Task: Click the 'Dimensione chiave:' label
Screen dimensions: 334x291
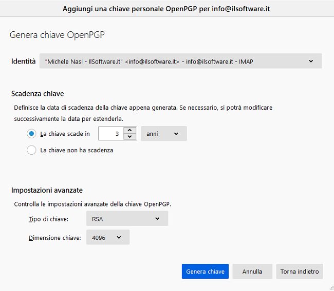Action: pyautogui.click(x=55, y=238)
